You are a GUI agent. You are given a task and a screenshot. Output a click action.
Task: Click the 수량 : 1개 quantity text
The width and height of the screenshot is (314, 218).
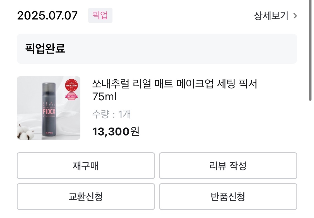coord(112,114)
